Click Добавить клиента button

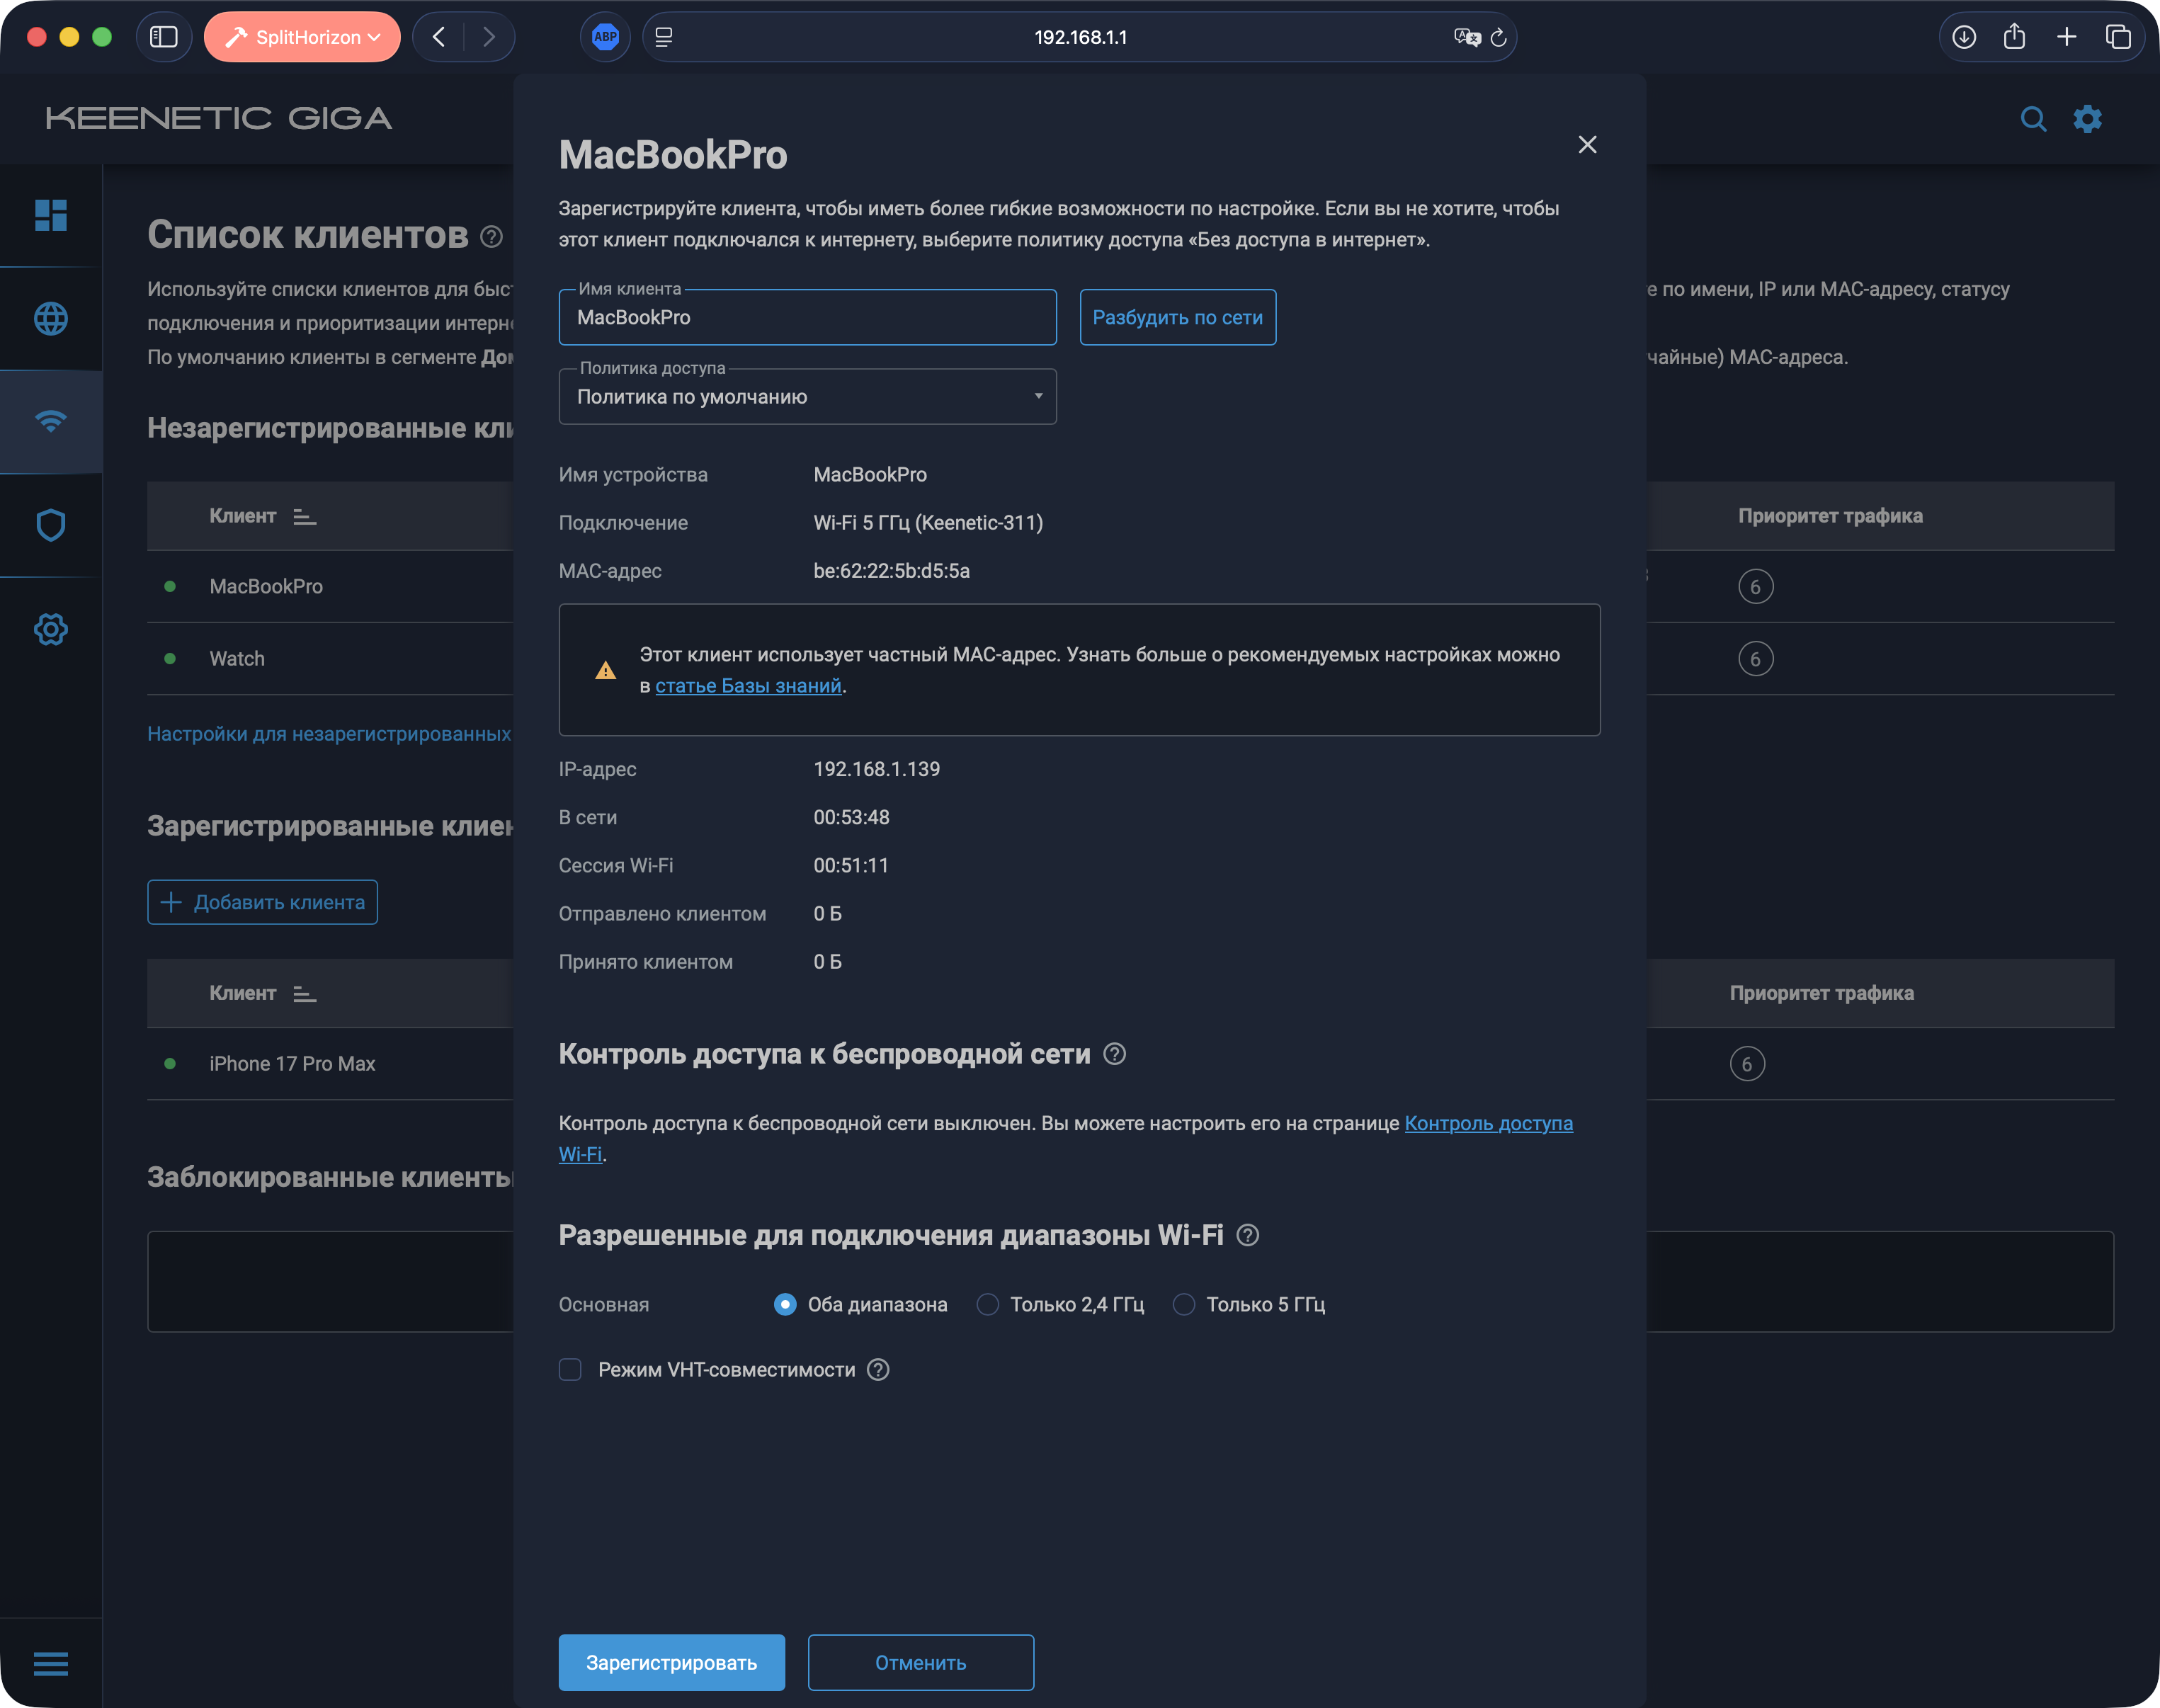coord(262,902)
